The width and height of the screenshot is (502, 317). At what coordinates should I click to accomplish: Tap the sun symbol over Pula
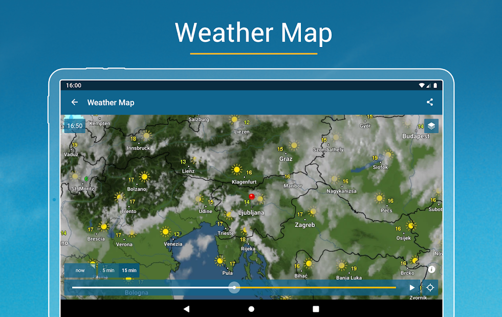tap(221, 262)
